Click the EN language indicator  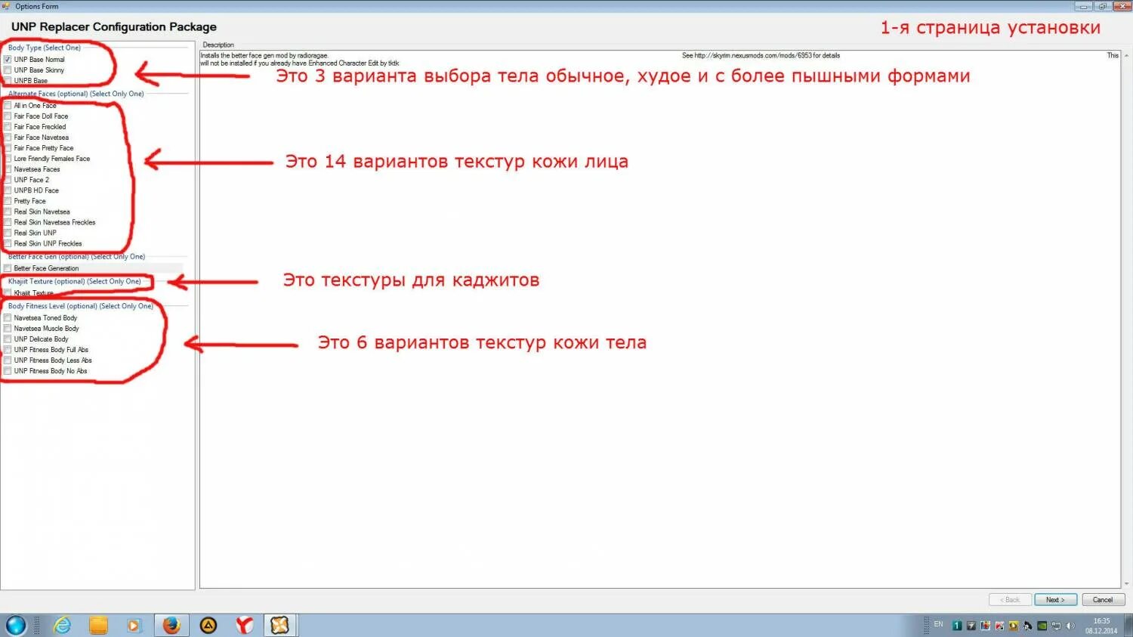click(x=938, y=624)
